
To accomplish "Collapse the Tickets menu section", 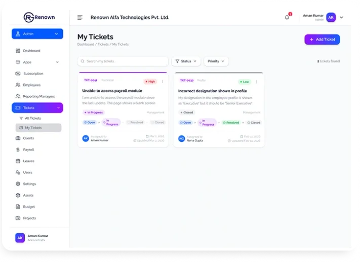I will click(x=58, y=108).
